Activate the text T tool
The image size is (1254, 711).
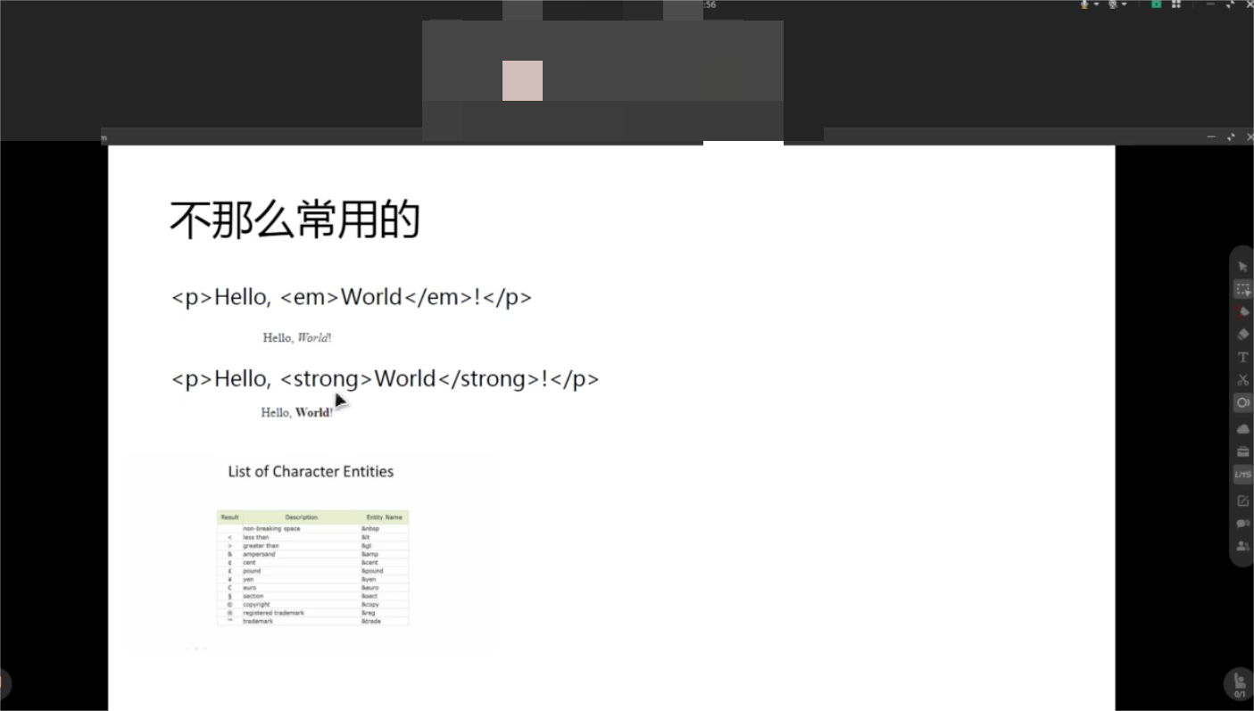[1242, 357]
